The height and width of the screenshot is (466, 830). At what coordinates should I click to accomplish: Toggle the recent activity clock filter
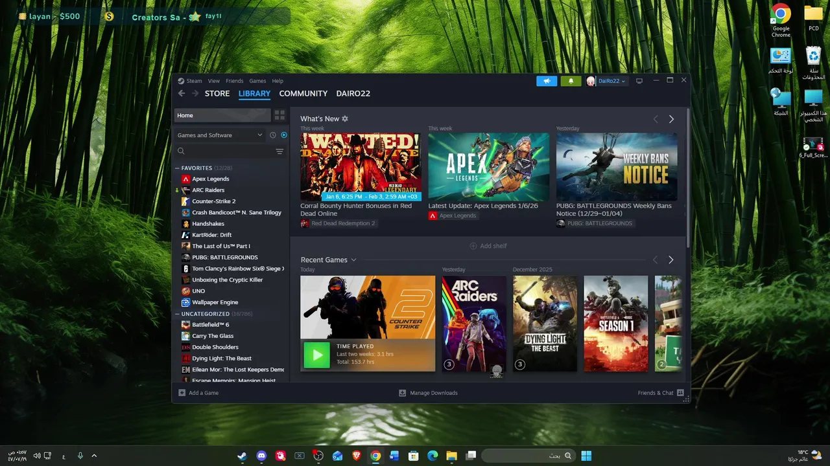click(273, 135)
